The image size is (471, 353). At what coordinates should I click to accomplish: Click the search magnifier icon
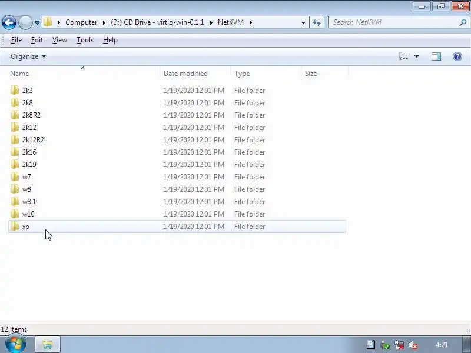tap(463, 22)
